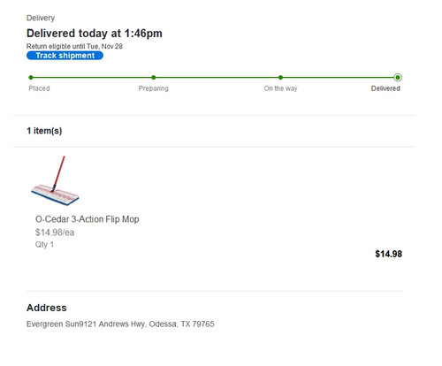This screenshot has width=442, height=366.
Task: Click the green progress tracker bar
Action: (x=214, y=78)
